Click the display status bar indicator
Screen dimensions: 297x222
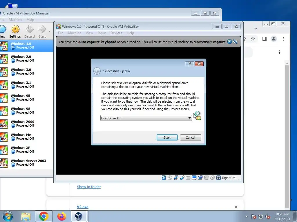[194, 178]
